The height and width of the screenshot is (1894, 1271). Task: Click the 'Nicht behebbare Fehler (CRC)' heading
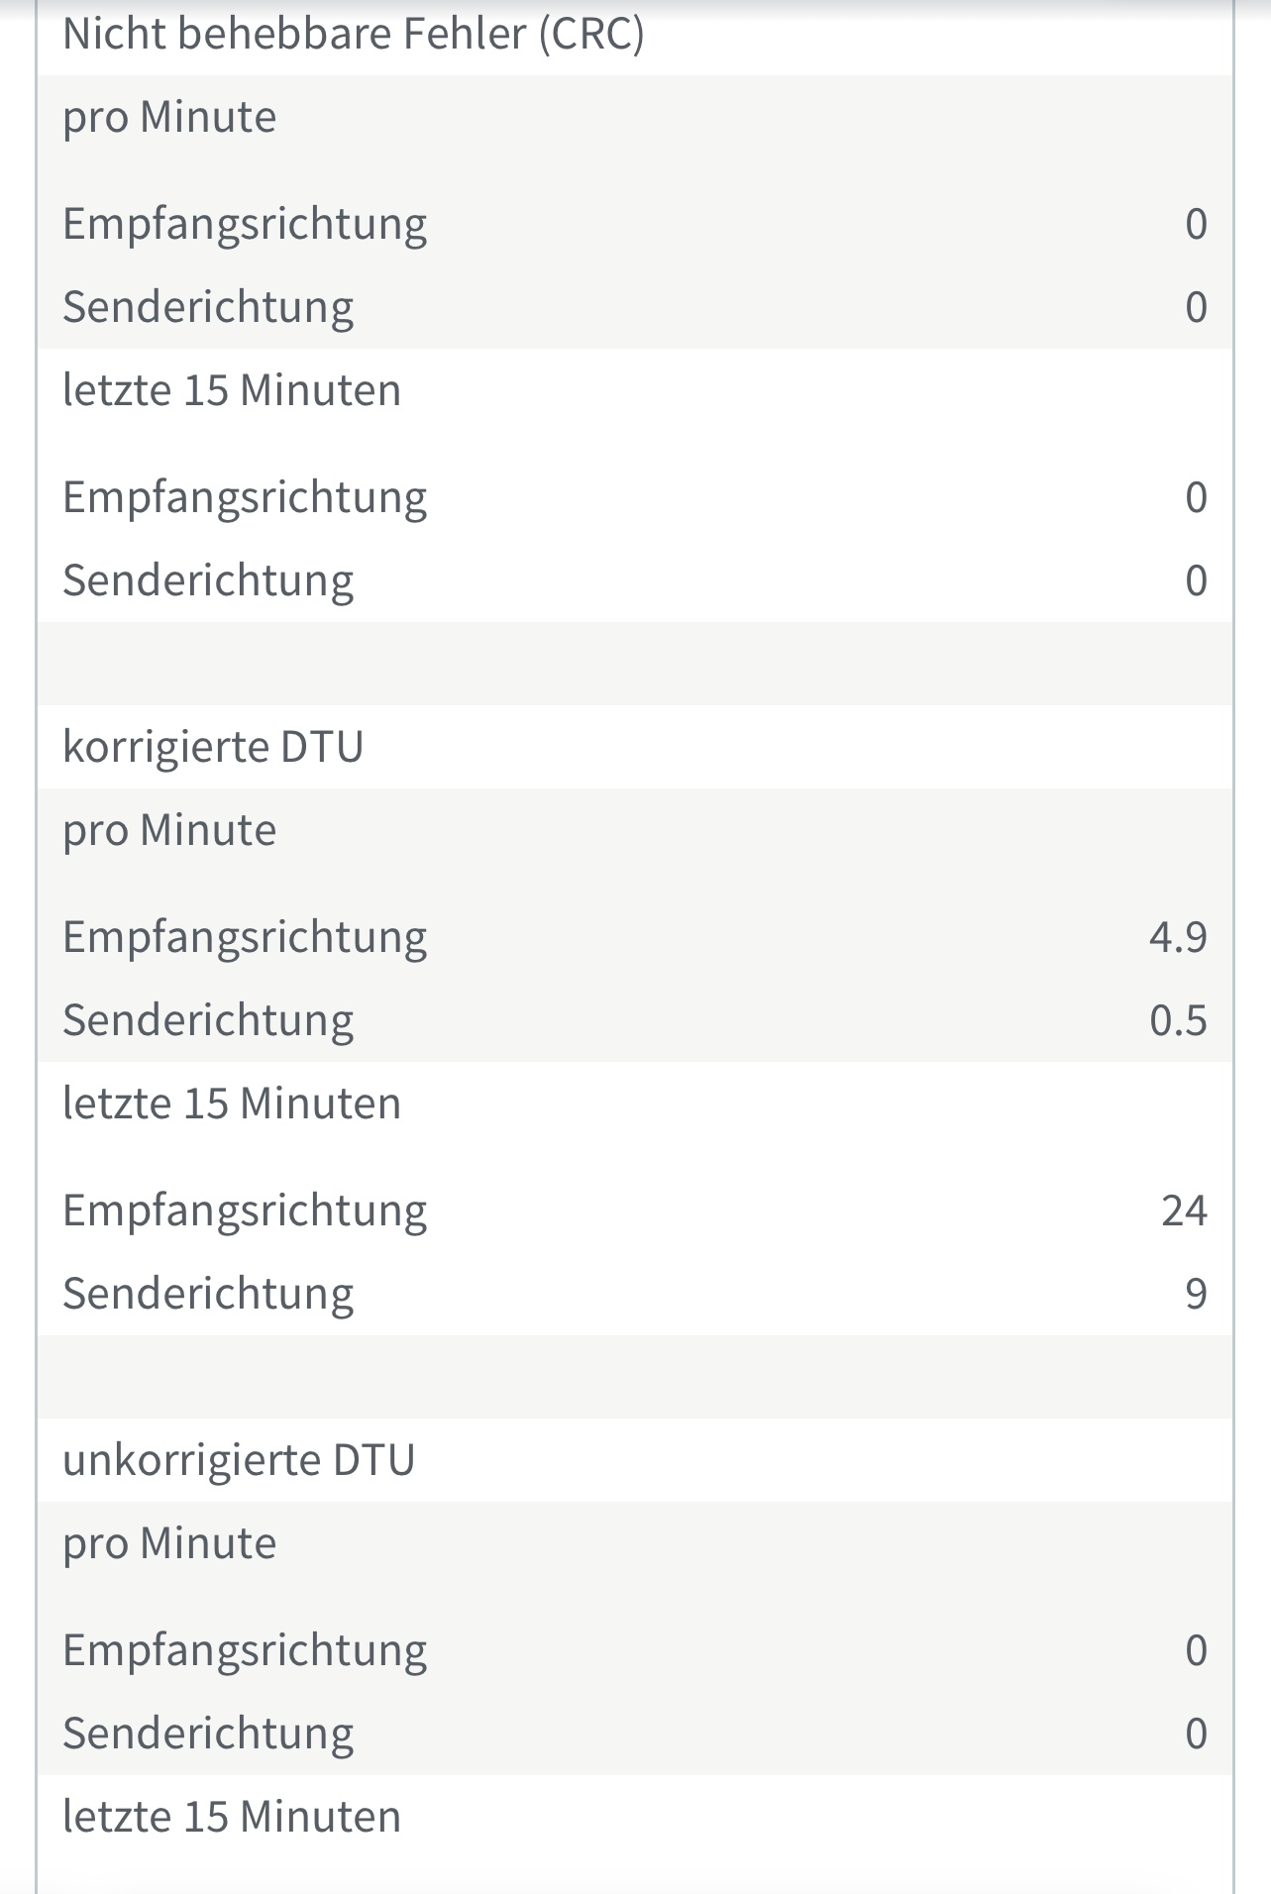353,34
